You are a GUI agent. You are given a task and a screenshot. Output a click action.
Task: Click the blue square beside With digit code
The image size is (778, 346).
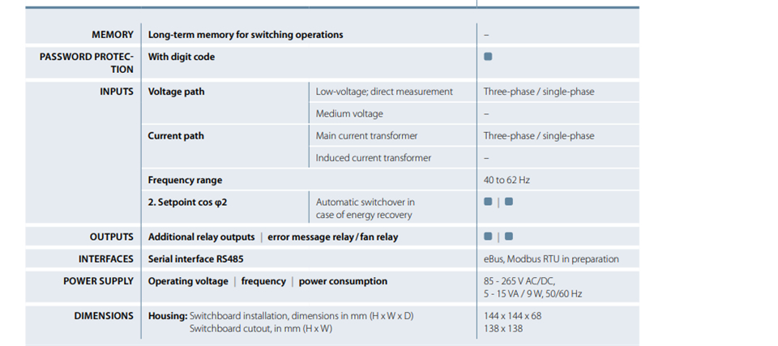pos(488,57)
